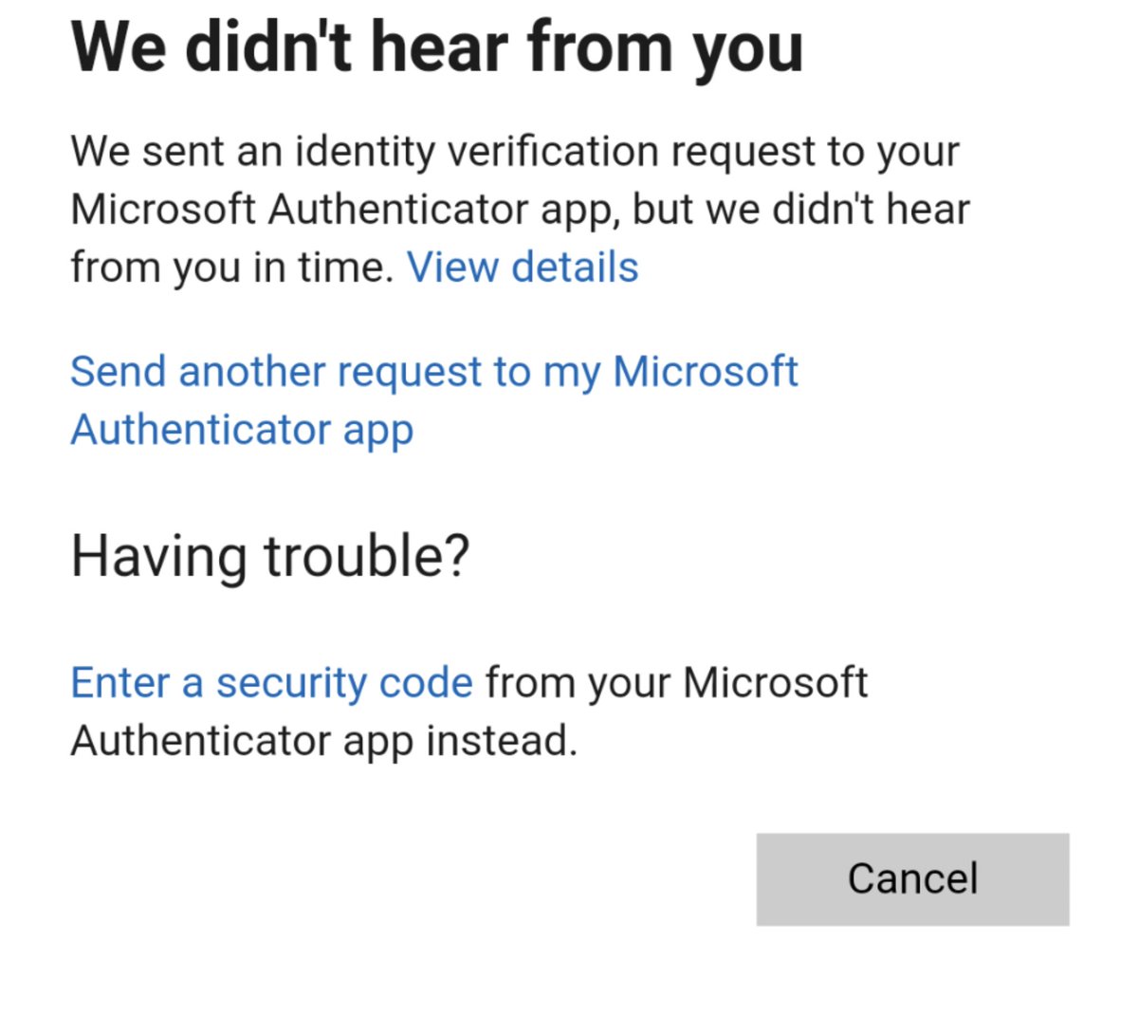Click the Enter a security code link
Image resolution: width=1138 pixels, height=1016 pixels.
pyautogui.click(x=271, y=683)
